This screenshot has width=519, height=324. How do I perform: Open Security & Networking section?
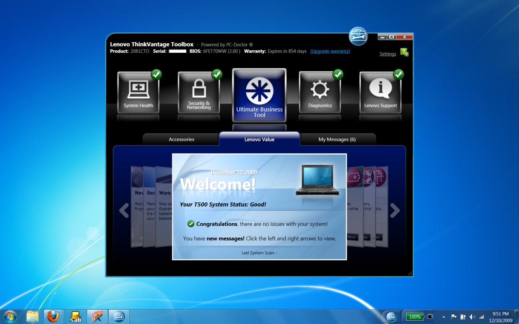[199, 92]
